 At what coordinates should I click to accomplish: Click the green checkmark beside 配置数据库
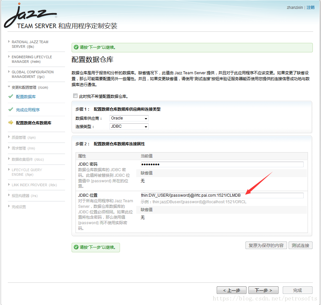point(11,96)
